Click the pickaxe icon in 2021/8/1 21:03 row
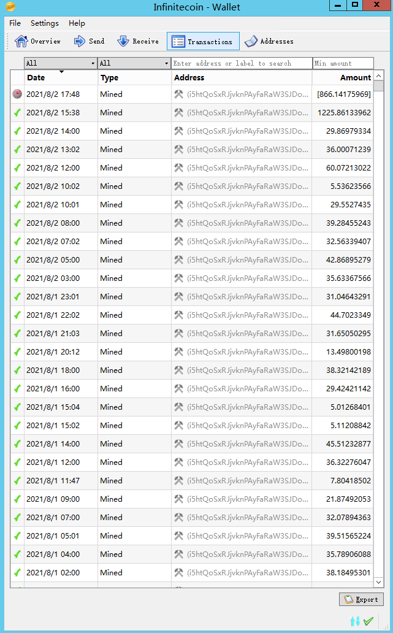Screen dimensions: 393x633 point(178,334)
